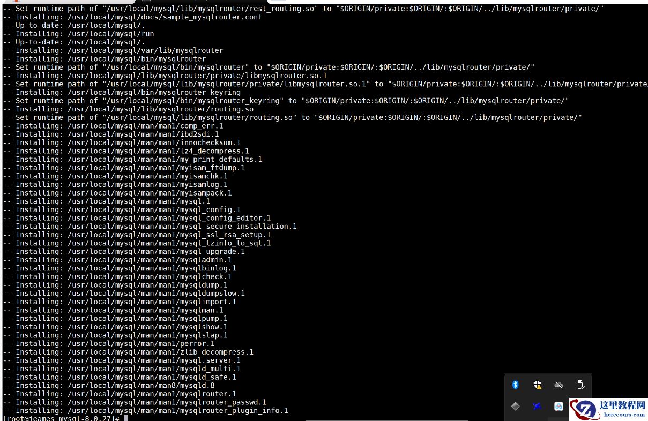Click the man1/myisamchk.1 install line
This screenshot has height=421, width=648.
(x=115, y=176)
